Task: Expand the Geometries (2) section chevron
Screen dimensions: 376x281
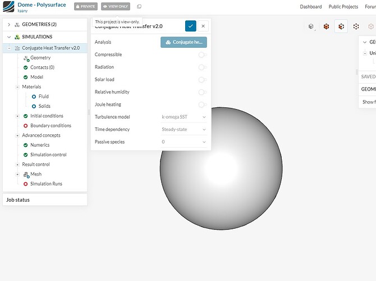Action: [9, 25]
